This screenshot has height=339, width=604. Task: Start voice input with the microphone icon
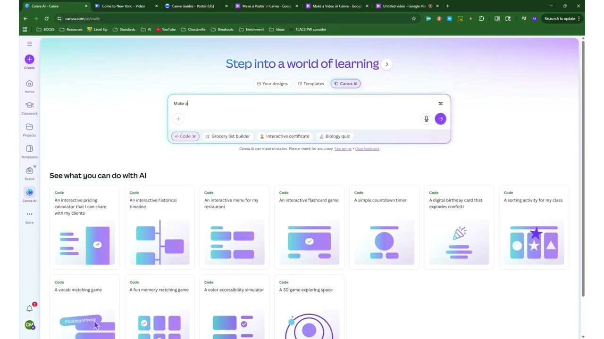point(426,119)
